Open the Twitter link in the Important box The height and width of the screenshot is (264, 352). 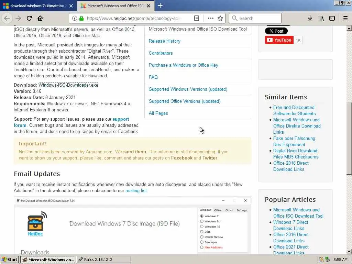(x=210, y=158)
